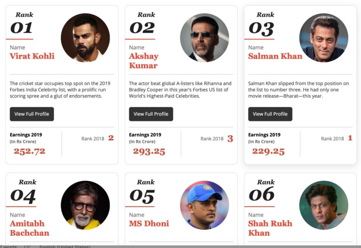Screen dimensions: 361x248
Task: Click Akshay Kumar's circular portrait
Action: [204, 38]
